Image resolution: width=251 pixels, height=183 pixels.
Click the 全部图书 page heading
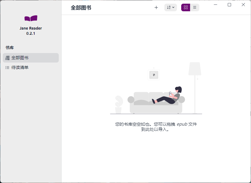pyautogui.click(x=81, y=8)
